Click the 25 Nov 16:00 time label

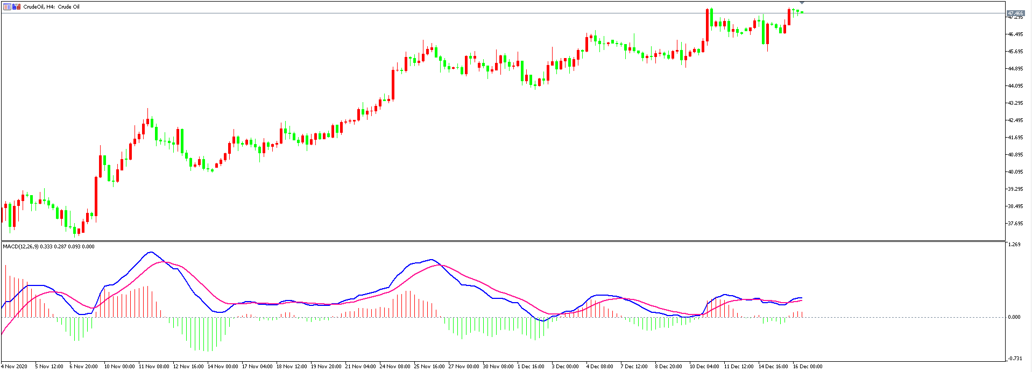[429, 367]
